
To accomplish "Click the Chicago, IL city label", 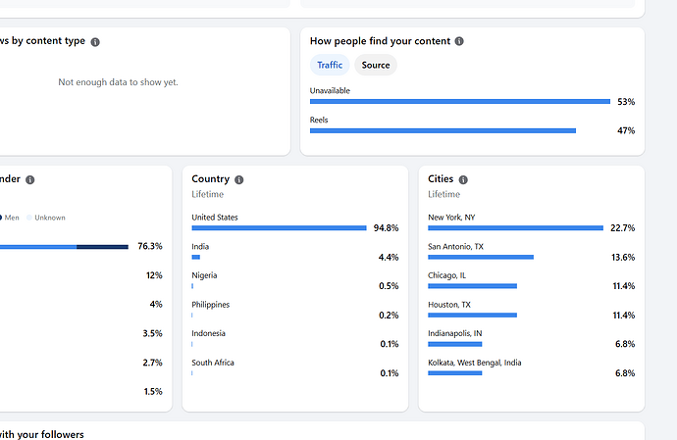I will coord(446,275).
